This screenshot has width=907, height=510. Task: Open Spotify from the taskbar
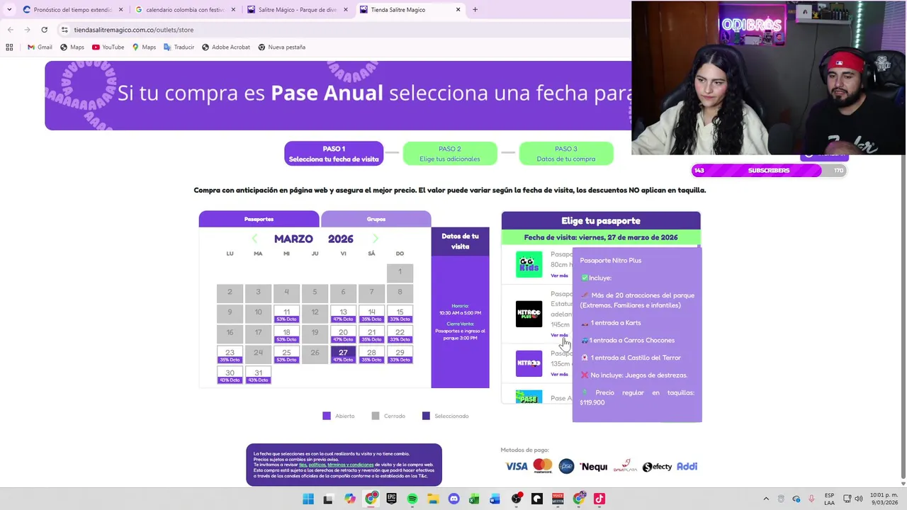pos(412,499)
